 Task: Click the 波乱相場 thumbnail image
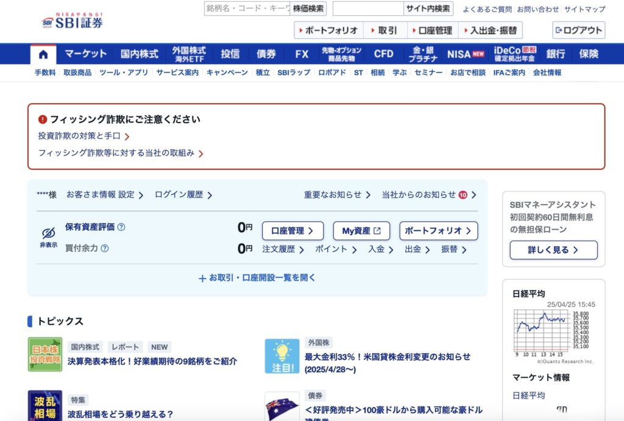tap(45, 406)
